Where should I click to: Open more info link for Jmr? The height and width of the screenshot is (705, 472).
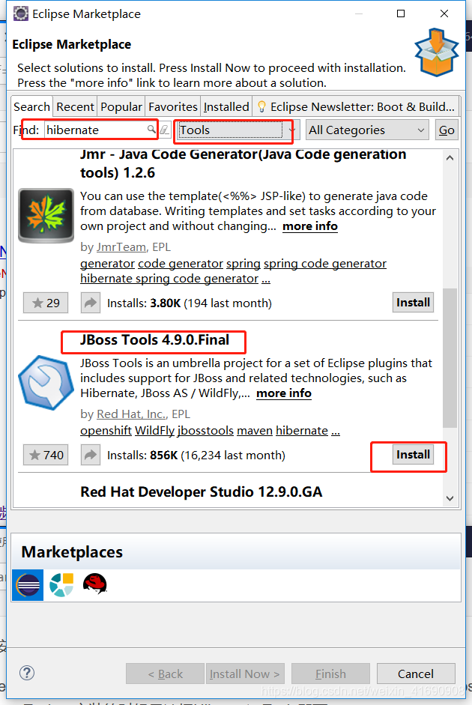tap(310, 226)
